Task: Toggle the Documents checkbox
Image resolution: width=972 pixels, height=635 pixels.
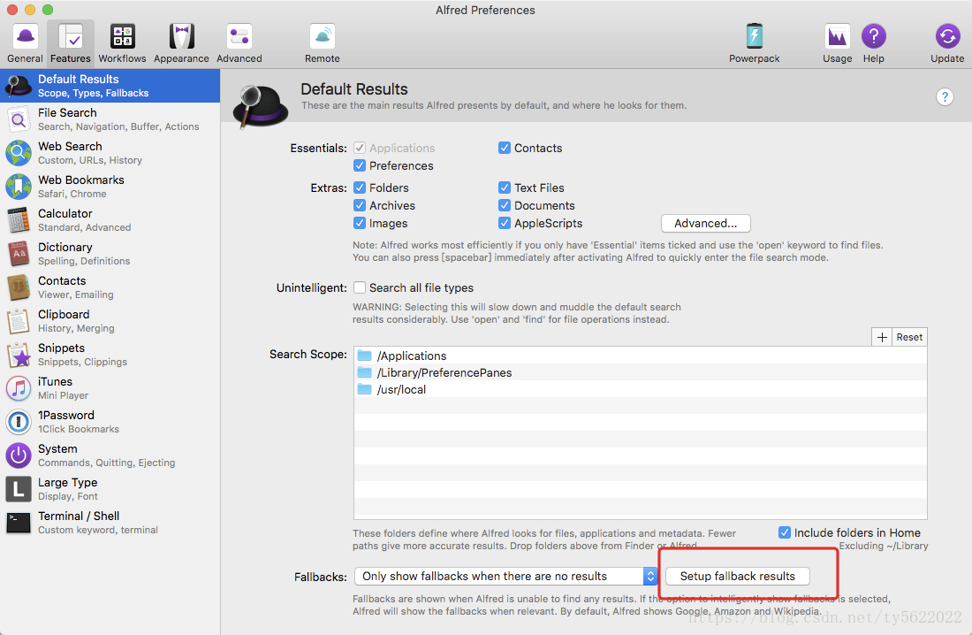Action: click(505, 205)
